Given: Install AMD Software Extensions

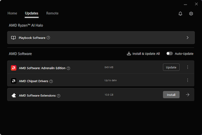Looking at the screenshot, I should click(171, 95).
